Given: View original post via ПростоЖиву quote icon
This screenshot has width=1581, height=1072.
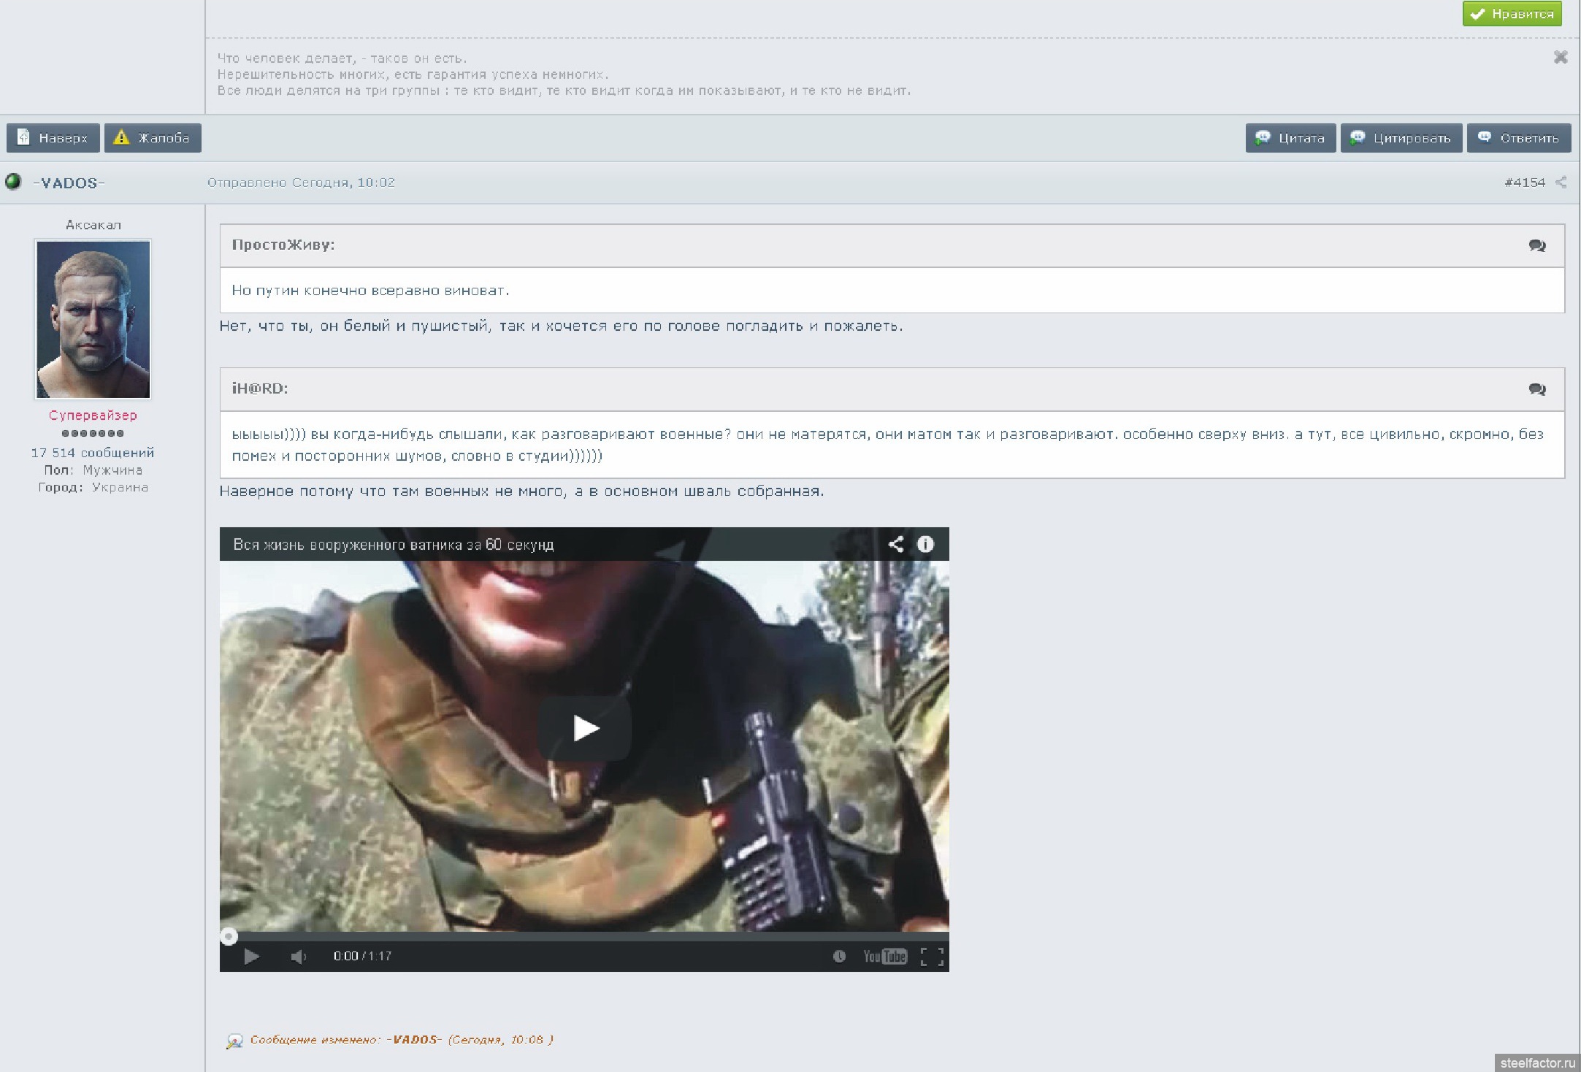Looking at the screenshot, I should pyautogui.click(x=1537, y=245).
